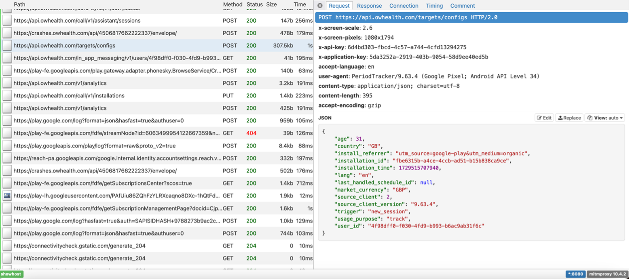Select the getSubscriptionManagementPage flow row
This screenshot has height=280, width=630.
[117, 208]
